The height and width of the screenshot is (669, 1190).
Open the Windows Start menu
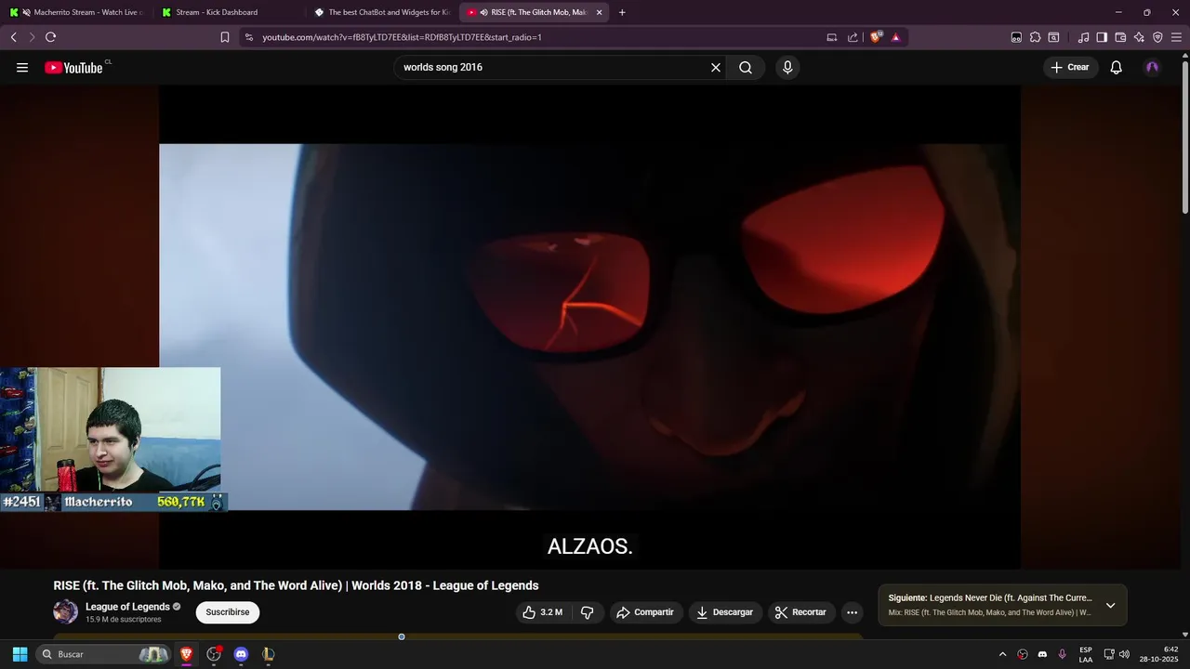pyautogui.click(x=20, y=654)
